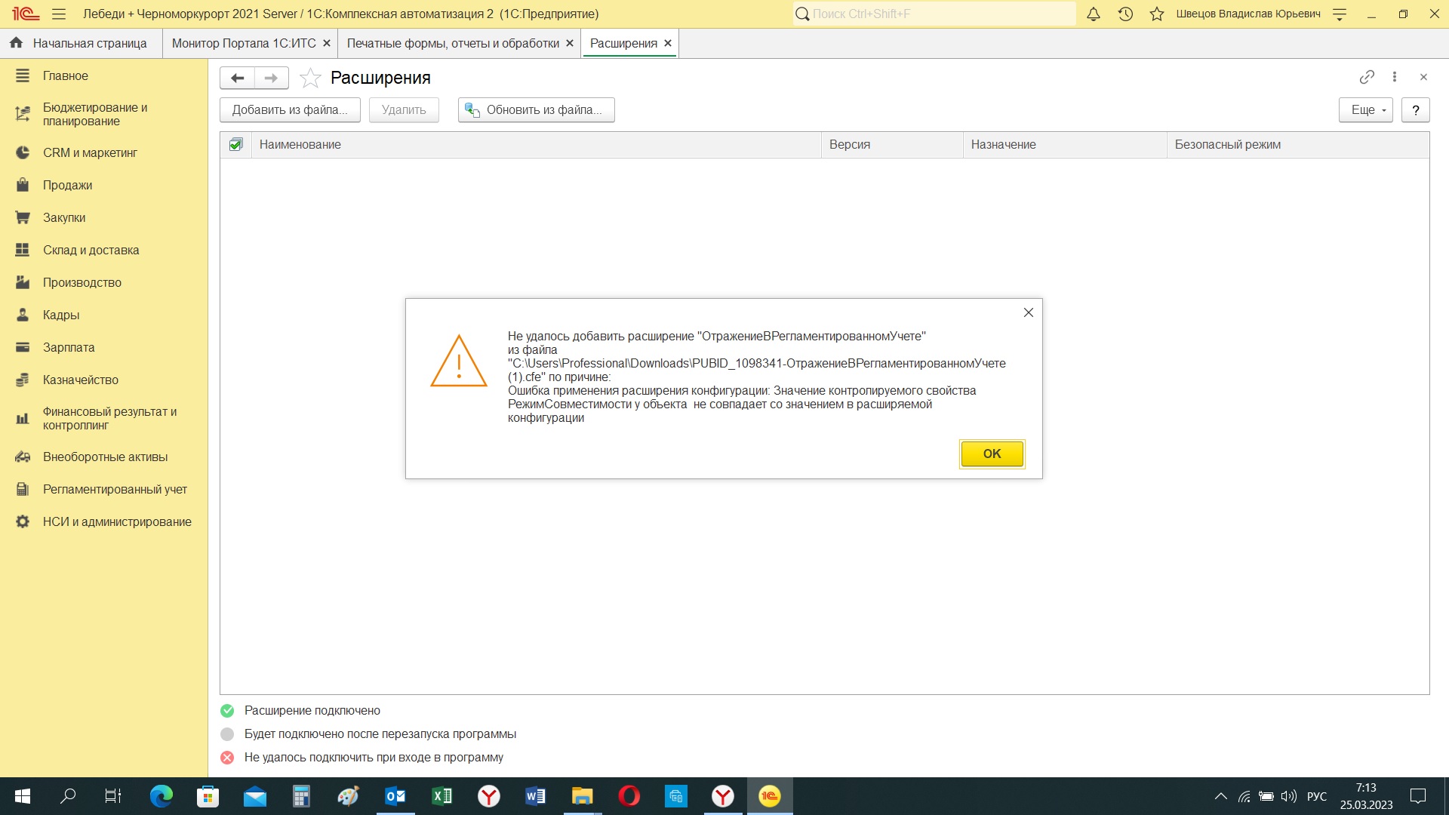Sort by Наименование column header

[536, 144]
